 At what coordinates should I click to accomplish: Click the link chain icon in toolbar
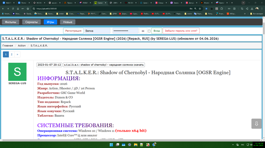(229, 9)
